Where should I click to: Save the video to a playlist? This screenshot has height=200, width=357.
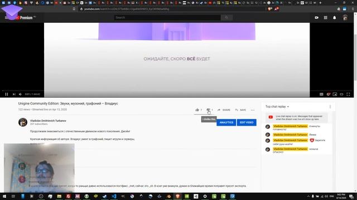point(240,110)
